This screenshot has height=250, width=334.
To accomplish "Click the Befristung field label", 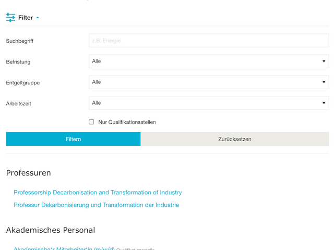I will [18, 62].
